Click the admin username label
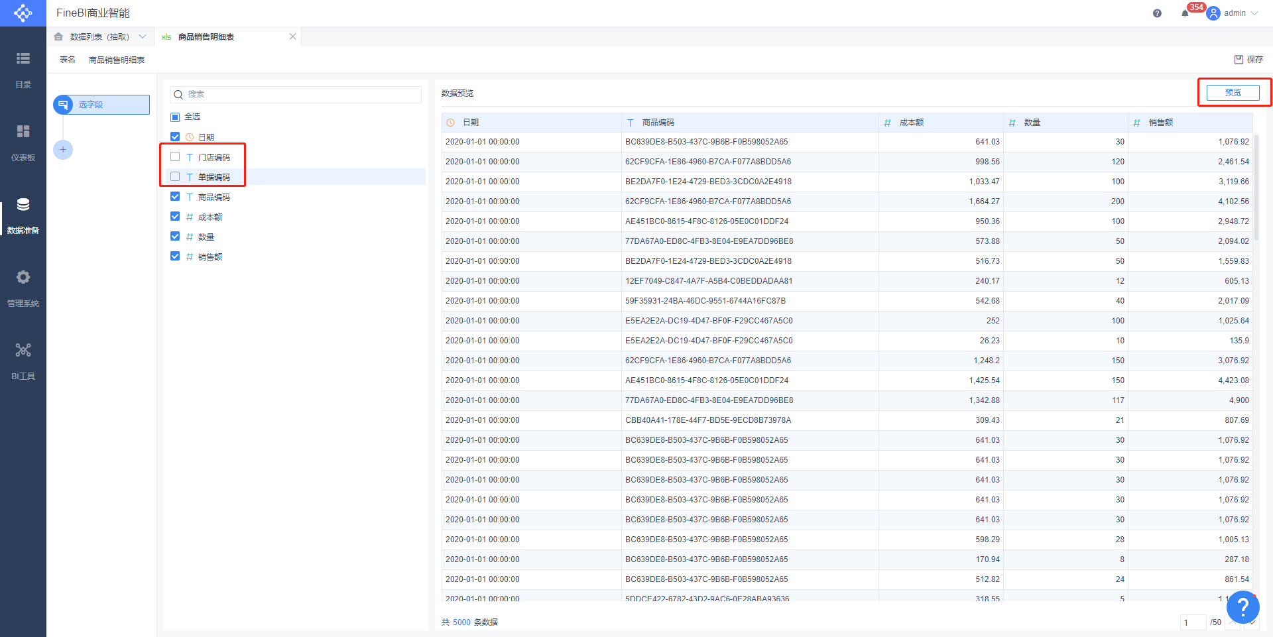 click(x=1235, y=13)
